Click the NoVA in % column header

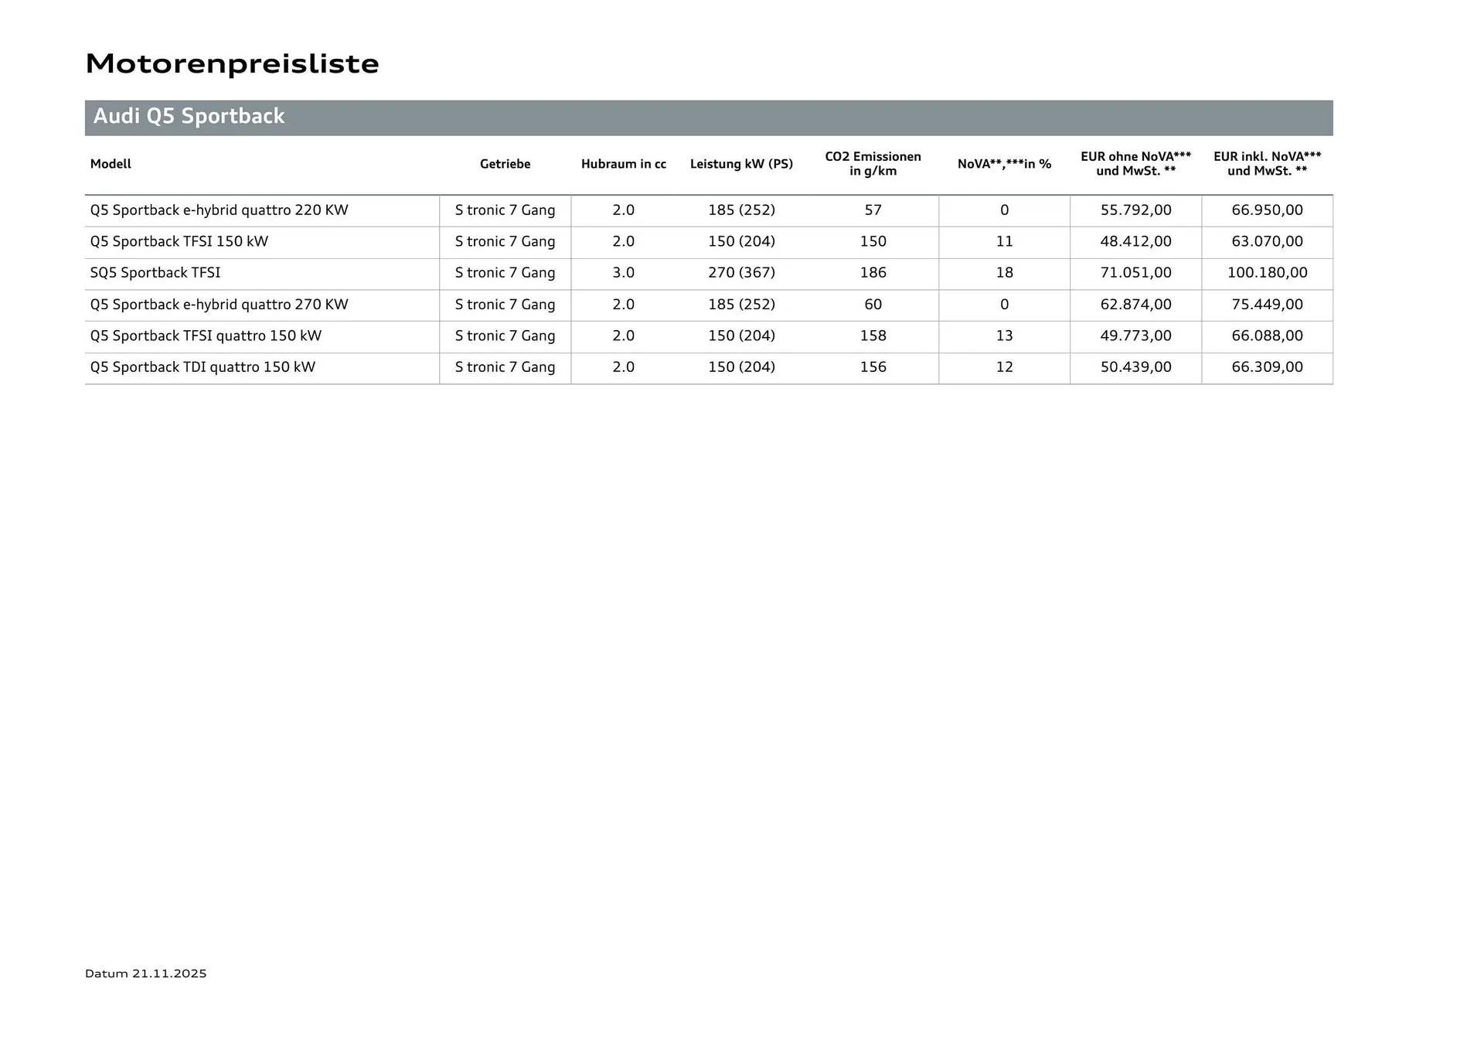(x=1004, y=164)
